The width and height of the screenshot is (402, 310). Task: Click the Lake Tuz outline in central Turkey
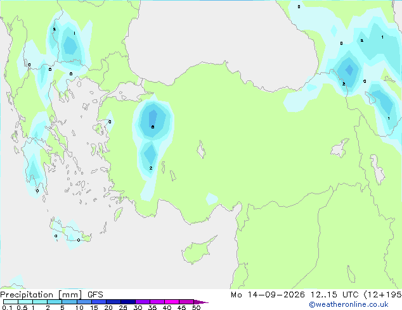point(201,150)
